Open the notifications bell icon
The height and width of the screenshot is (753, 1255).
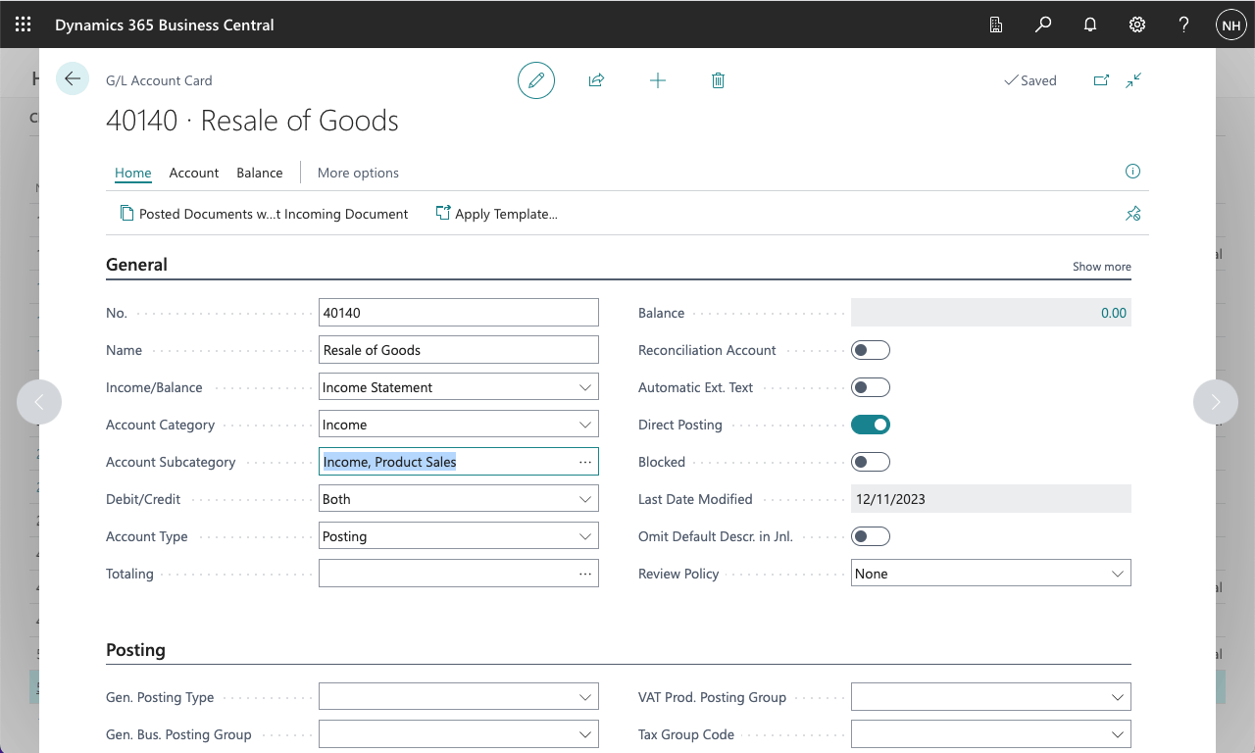1089,25
